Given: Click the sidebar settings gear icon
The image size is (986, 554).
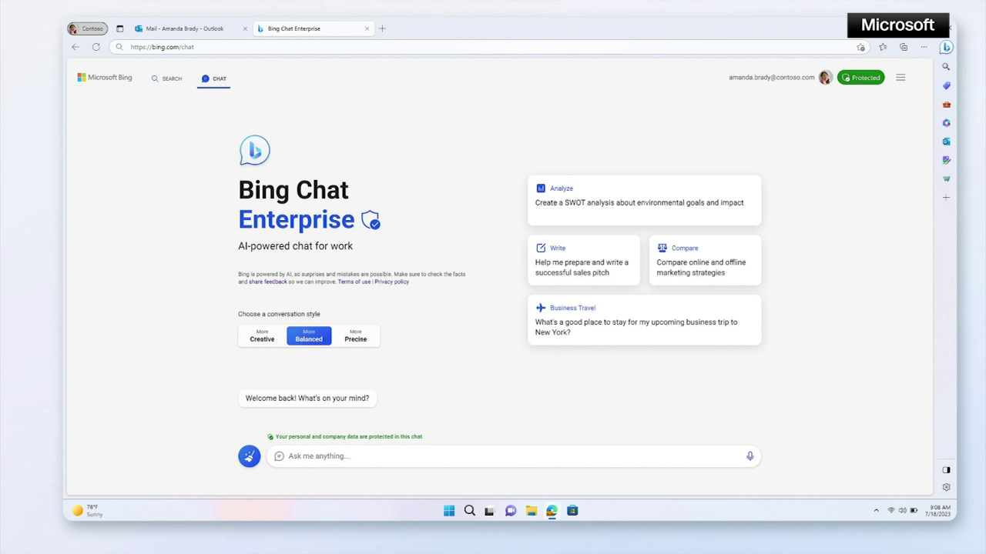Looking at the screenshot, I should [x=946, y=487].
